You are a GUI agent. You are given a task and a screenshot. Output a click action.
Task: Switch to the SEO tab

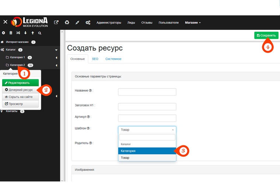95,59
